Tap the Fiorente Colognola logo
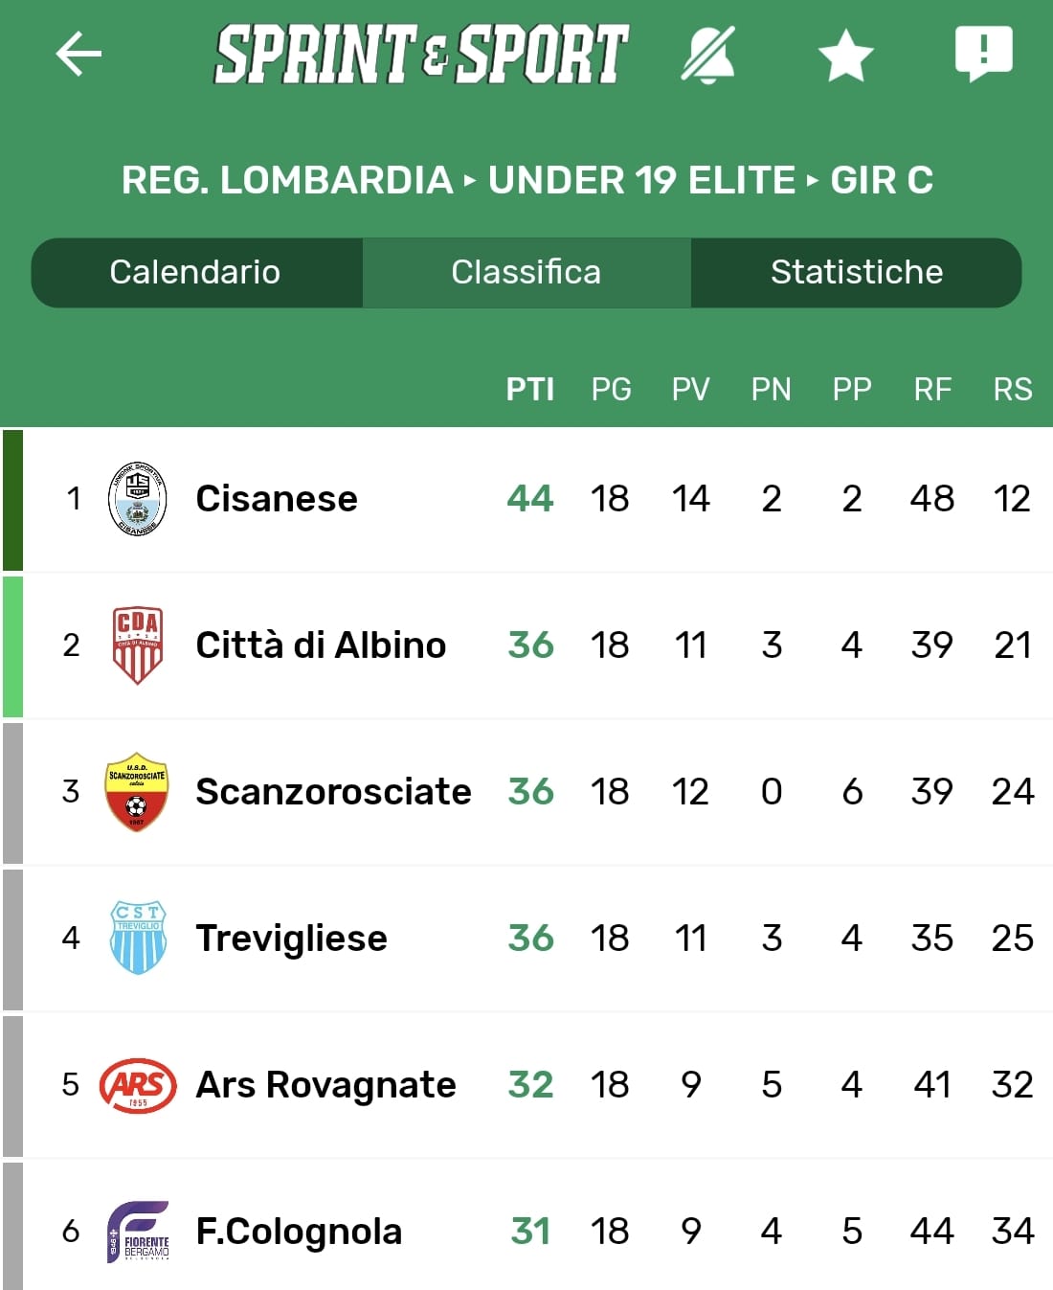Screen dimensions: 1053x1290 pyautogui.click(x=138, y=1232)
